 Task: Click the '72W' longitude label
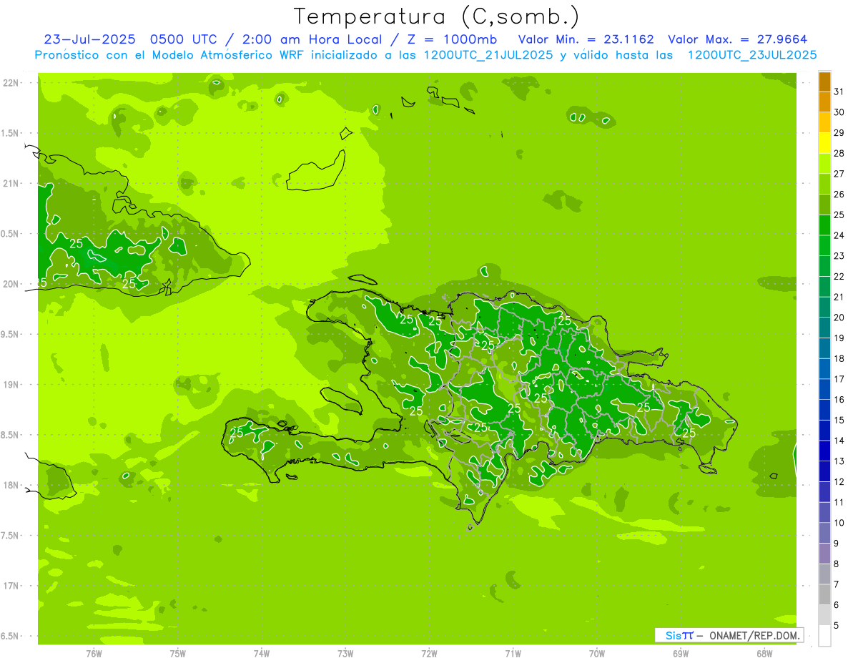[429, 653]
